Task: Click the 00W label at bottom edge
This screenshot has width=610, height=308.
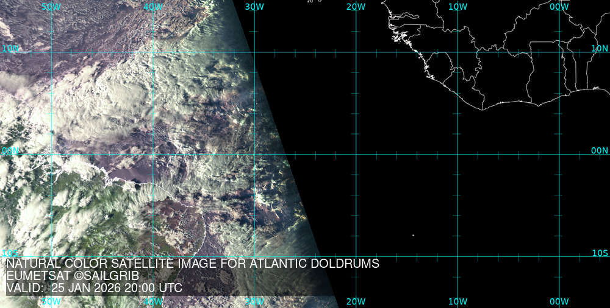Action: pyautogui.click(x=559, y=301)
